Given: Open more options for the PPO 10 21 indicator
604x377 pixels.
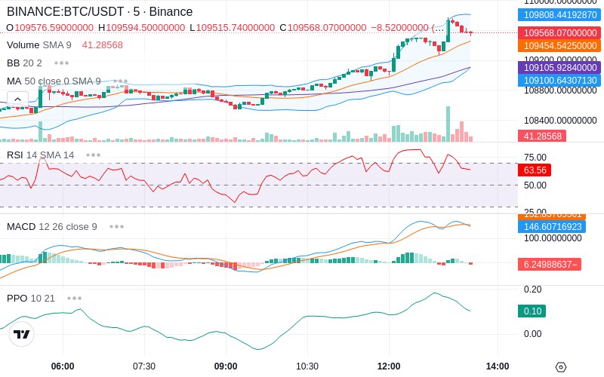Looking at the screenshot, I should click(74, 298).
